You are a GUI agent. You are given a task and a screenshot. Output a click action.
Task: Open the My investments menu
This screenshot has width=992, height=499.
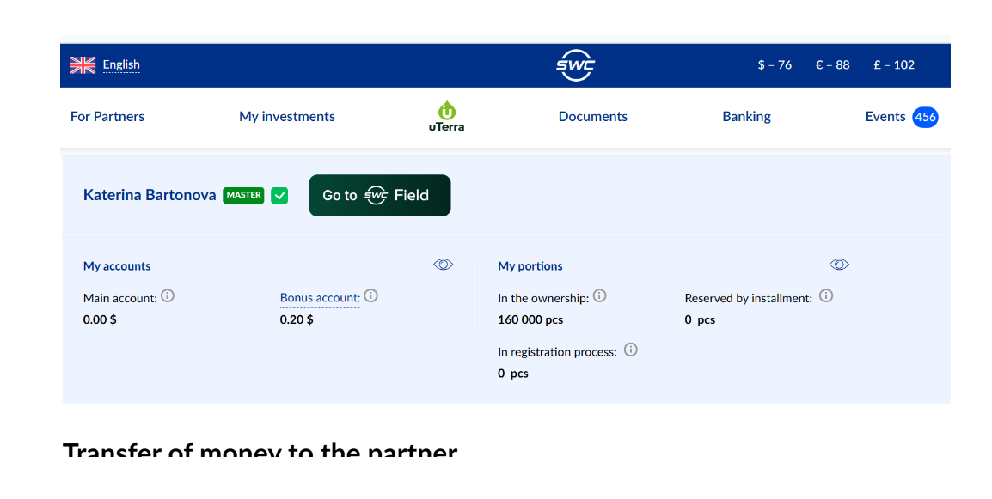tap(286, 116)
